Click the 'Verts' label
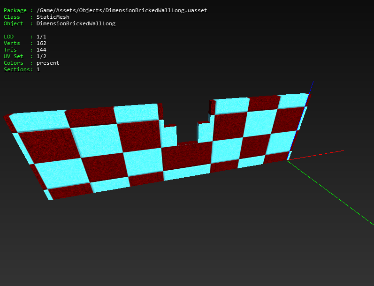Screen dimensions: 374x286 tap(12, 43)
